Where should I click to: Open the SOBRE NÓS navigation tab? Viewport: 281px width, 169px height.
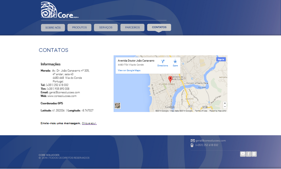[x=53, y=27]
